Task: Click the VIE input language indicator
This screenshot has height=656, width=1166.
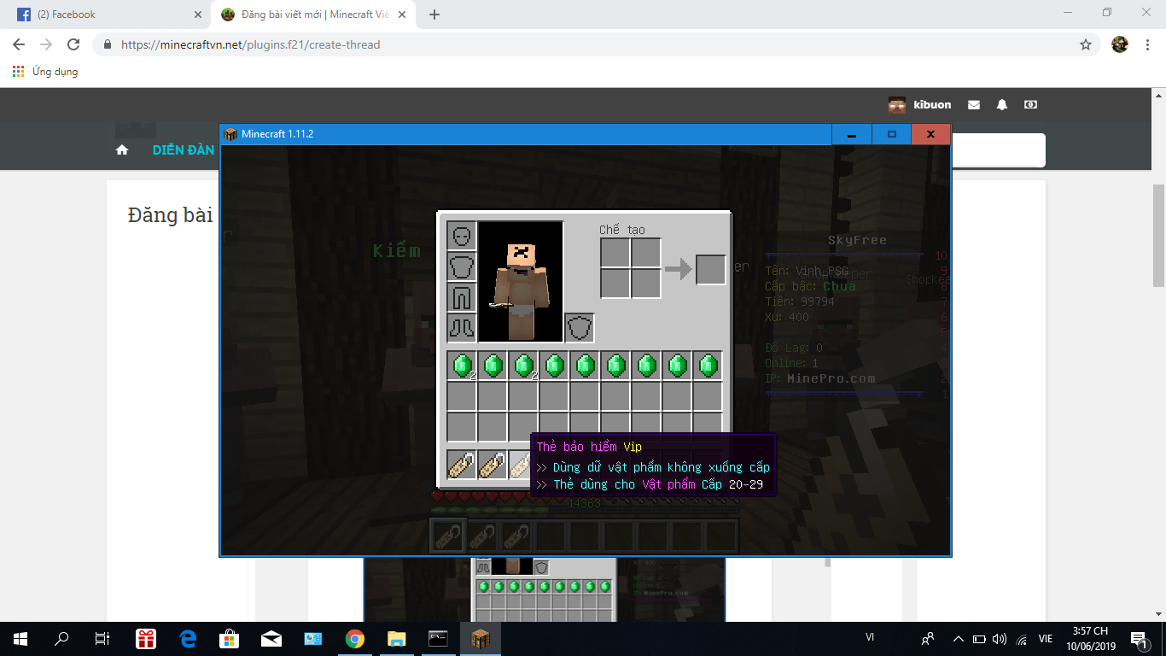Action: tap(1045, 638)
